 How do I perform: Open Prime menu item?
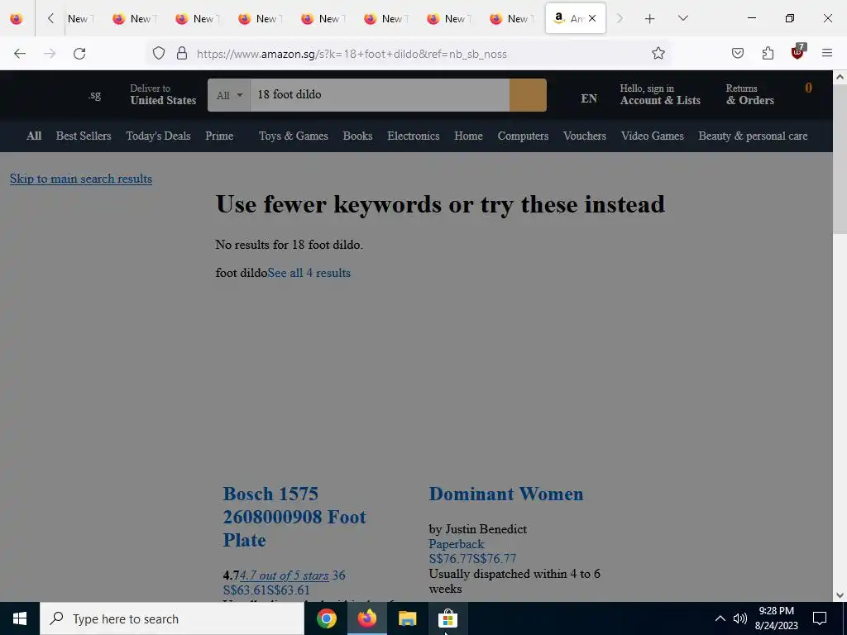click(x=219, y=136)
